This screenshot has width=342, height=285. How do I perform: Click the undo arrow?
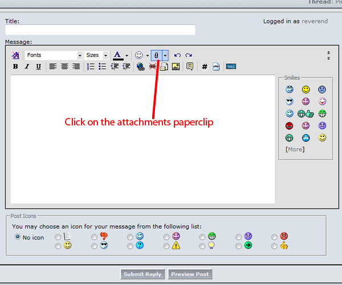pyautogui.click(x=177, y=55)
